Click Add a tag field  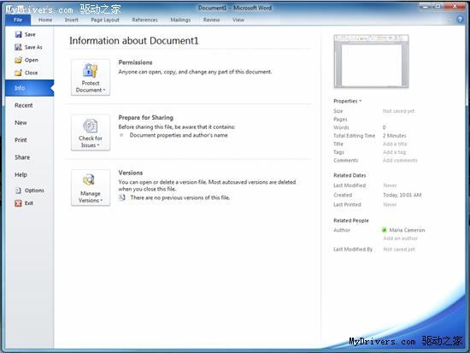(395, 152)
